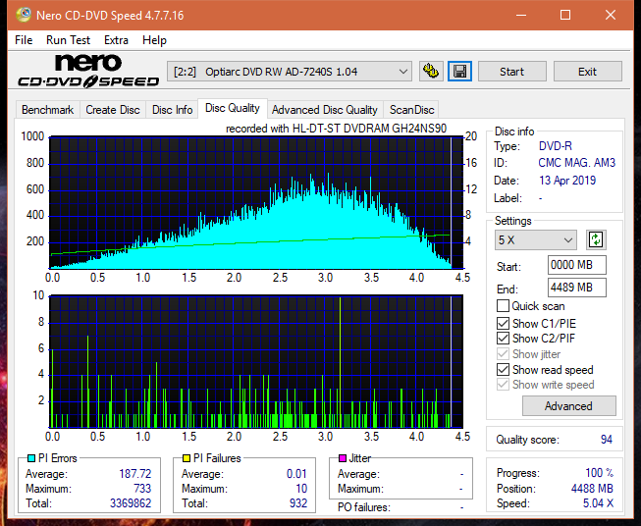Toggle the Show read speed checkbox
Screen dimensions: 641x526
click(503, 369)
